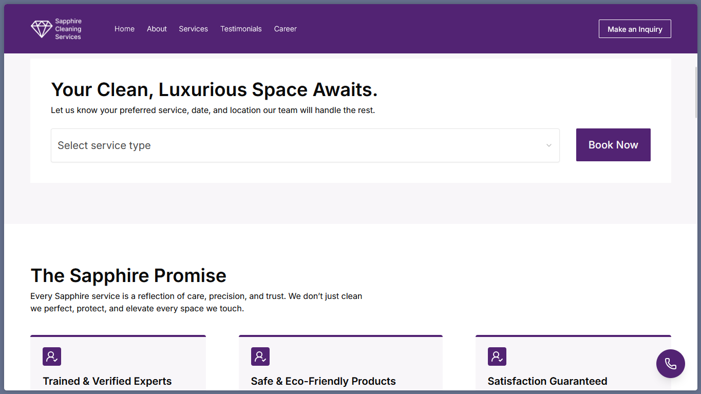Click the diamond logo icon

[x=41, y=29]
